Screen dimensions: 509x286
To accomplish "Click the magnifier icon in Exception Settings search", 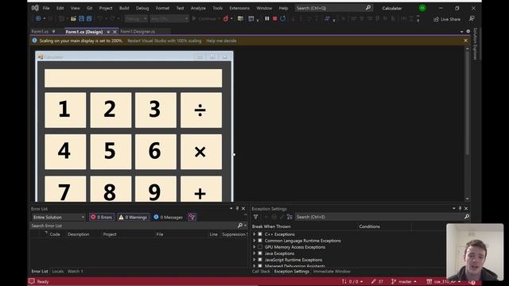I will point(467,217).
